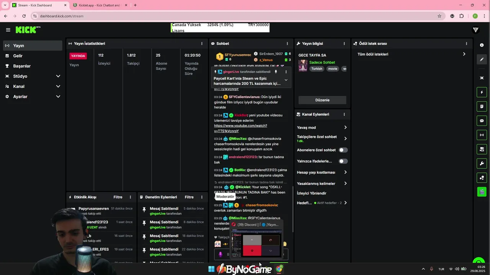The height and width of the screenshot is (275, 490).
Task: Open Kanal Eylemleri panel three-dot menu
Action: pos(344,114)
